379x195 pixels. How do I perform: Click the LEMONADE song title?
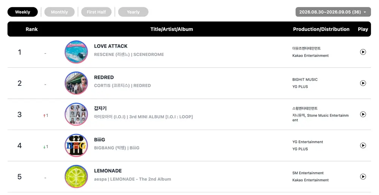108,171
